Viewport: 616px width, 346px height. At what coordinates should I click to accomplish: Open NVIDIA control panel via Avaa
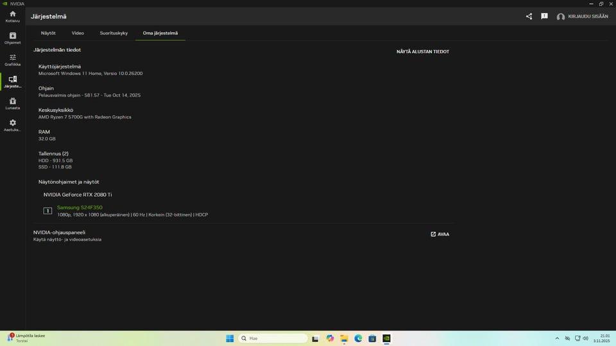pos(440,235)
